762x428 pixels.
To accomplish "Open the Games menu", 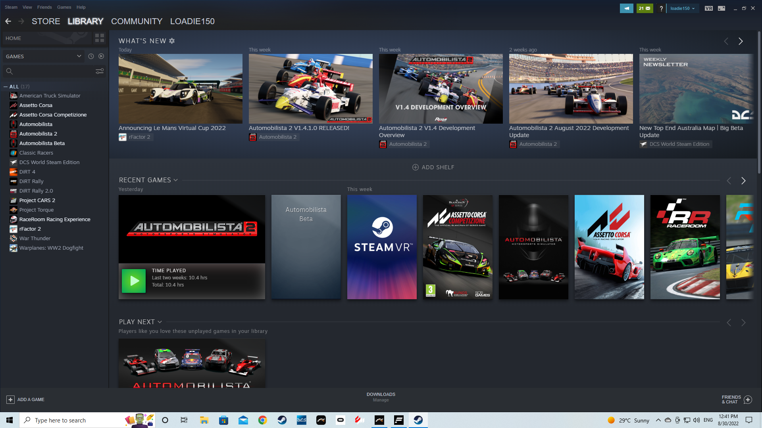I will click(64, 7).
